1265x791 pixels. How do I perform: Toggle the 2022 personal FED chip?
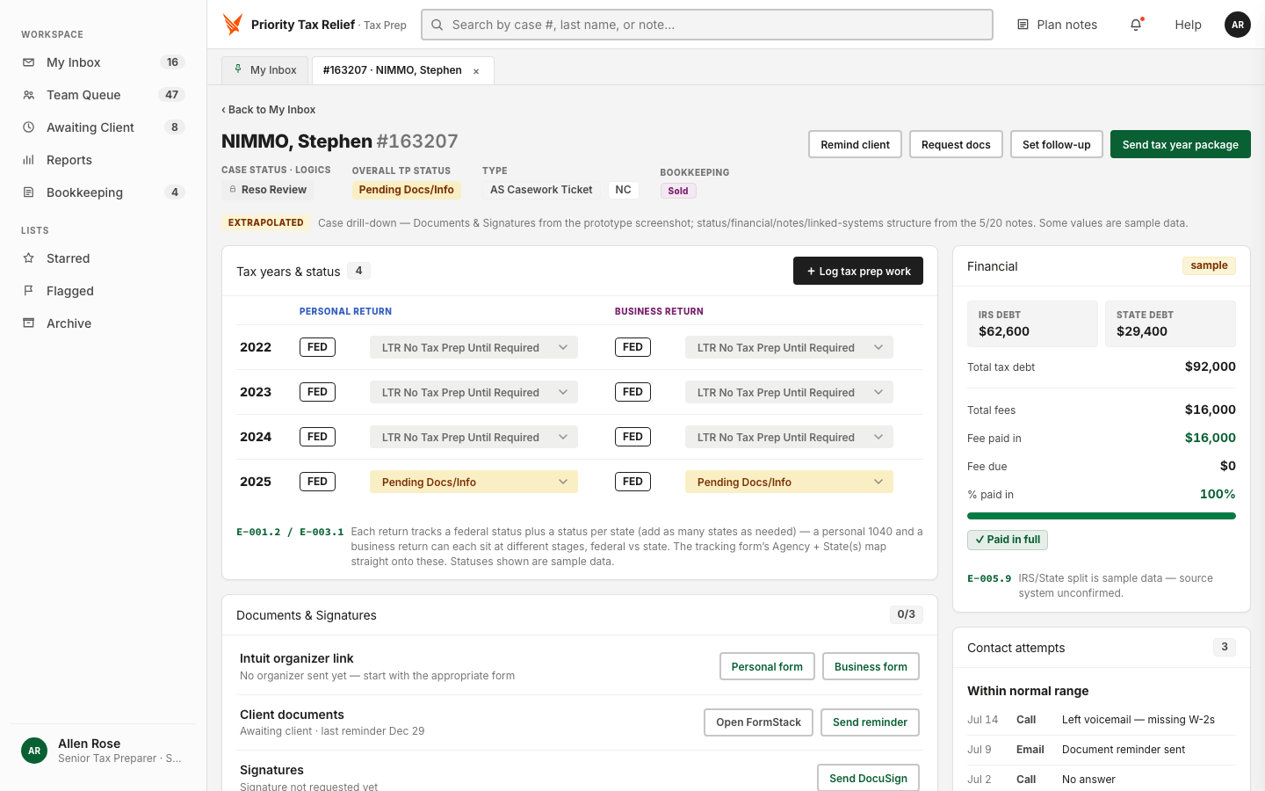click(x=317, y=347)
